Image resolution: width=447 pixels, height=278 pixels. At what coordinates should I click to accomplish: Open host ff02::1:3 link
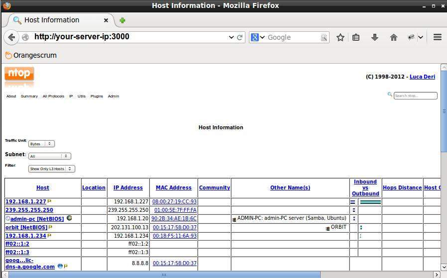tap(17, 252)
